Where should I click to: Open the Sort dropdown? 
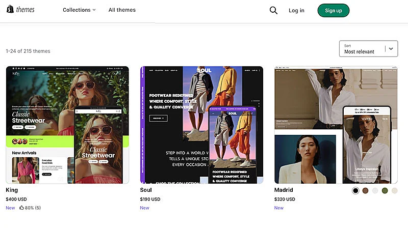[362, 49]
